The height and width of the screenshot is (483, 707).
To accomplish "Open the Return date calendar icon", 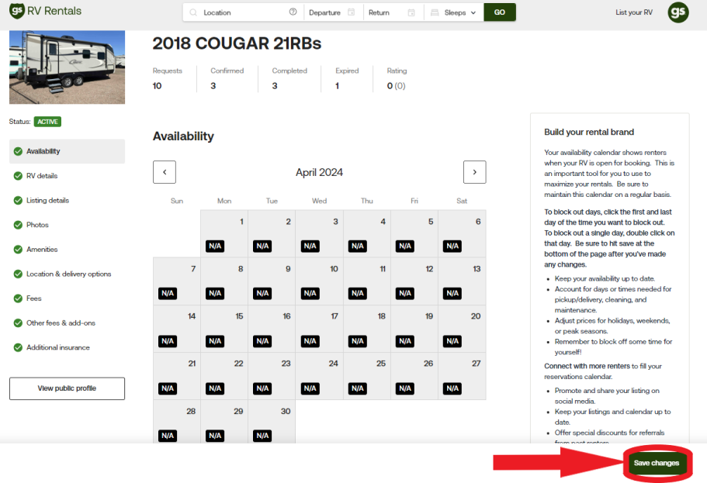I will coord(411,12).
